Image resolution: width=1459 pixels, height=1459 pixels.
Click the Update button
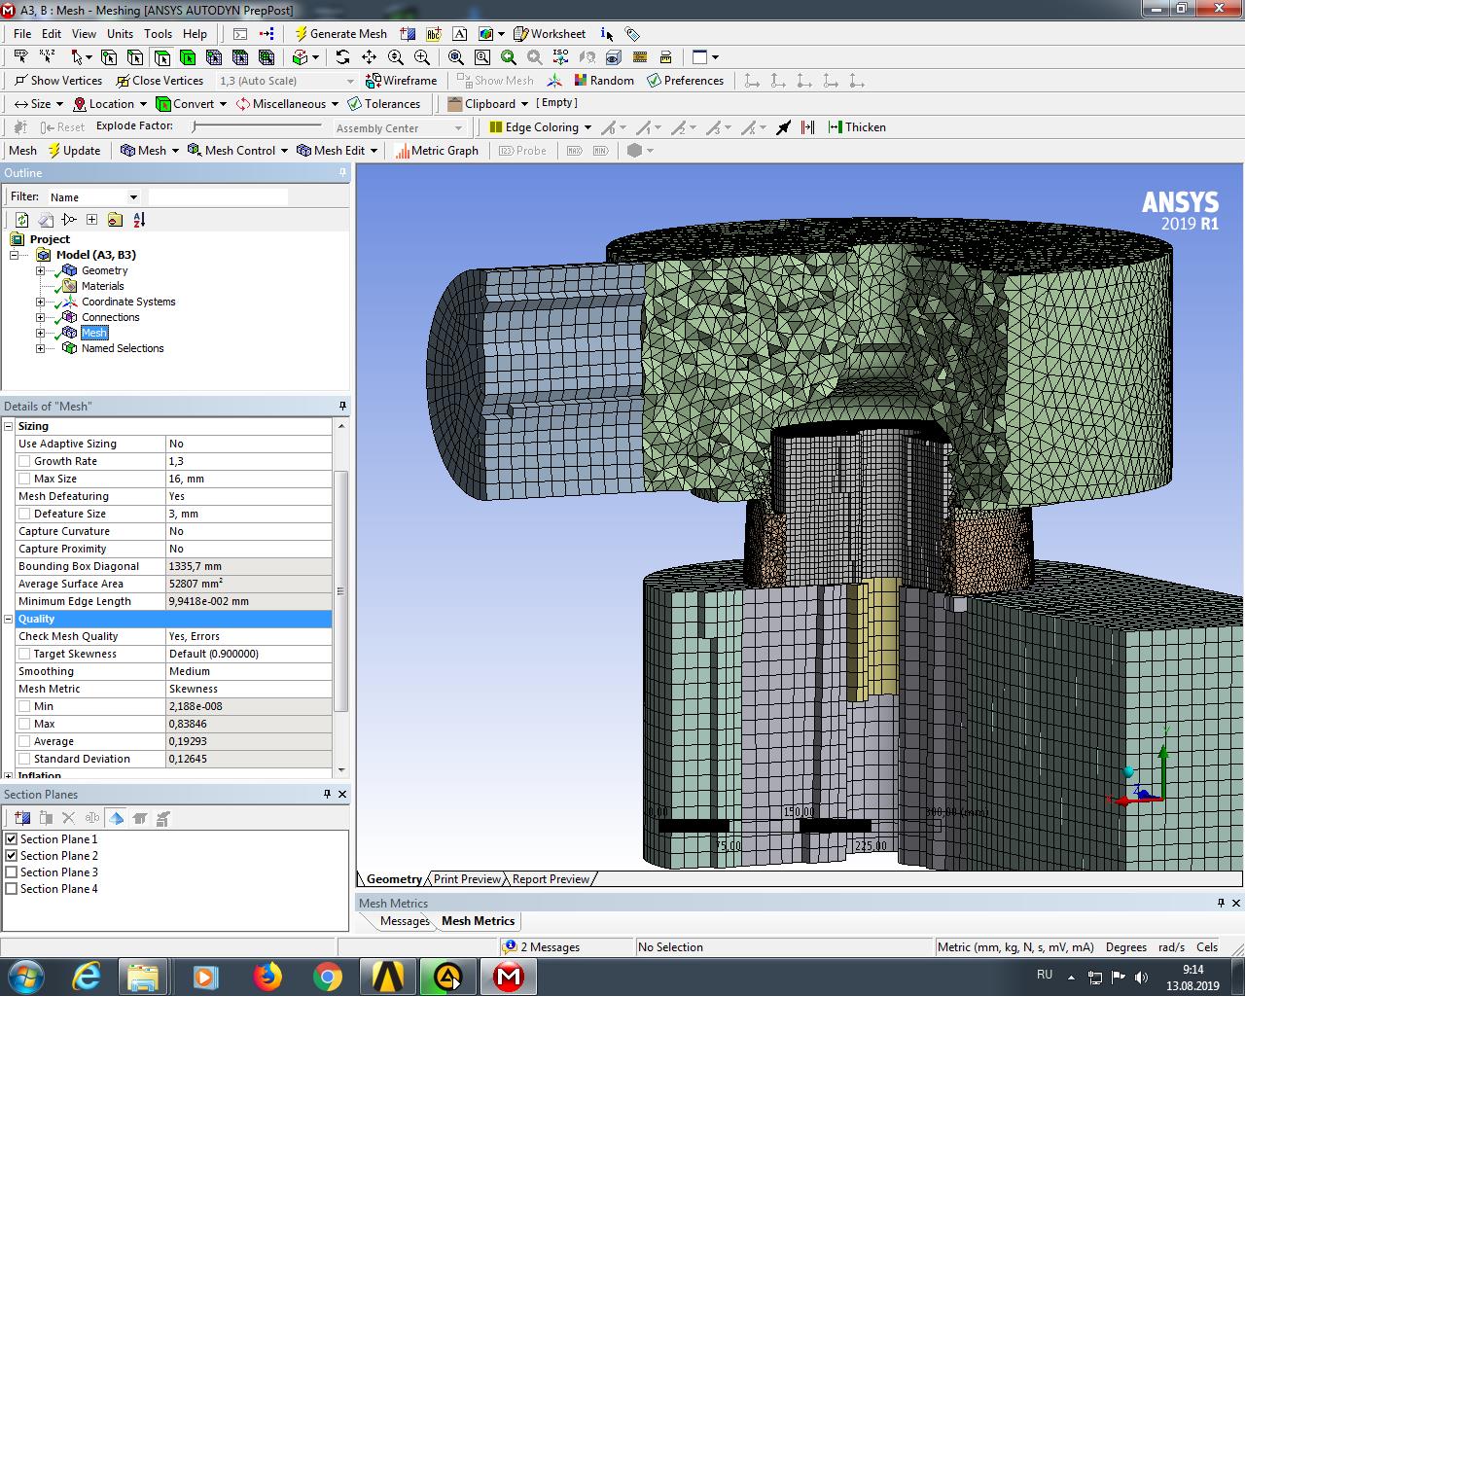tap(74, 151)
